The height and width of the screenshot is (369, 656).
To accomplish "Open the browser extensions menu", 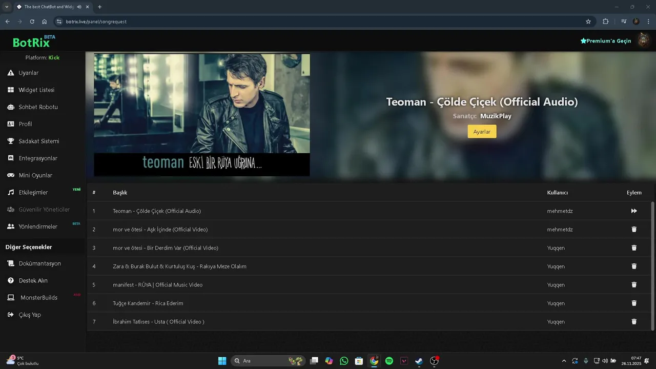I will coord(605,22).
